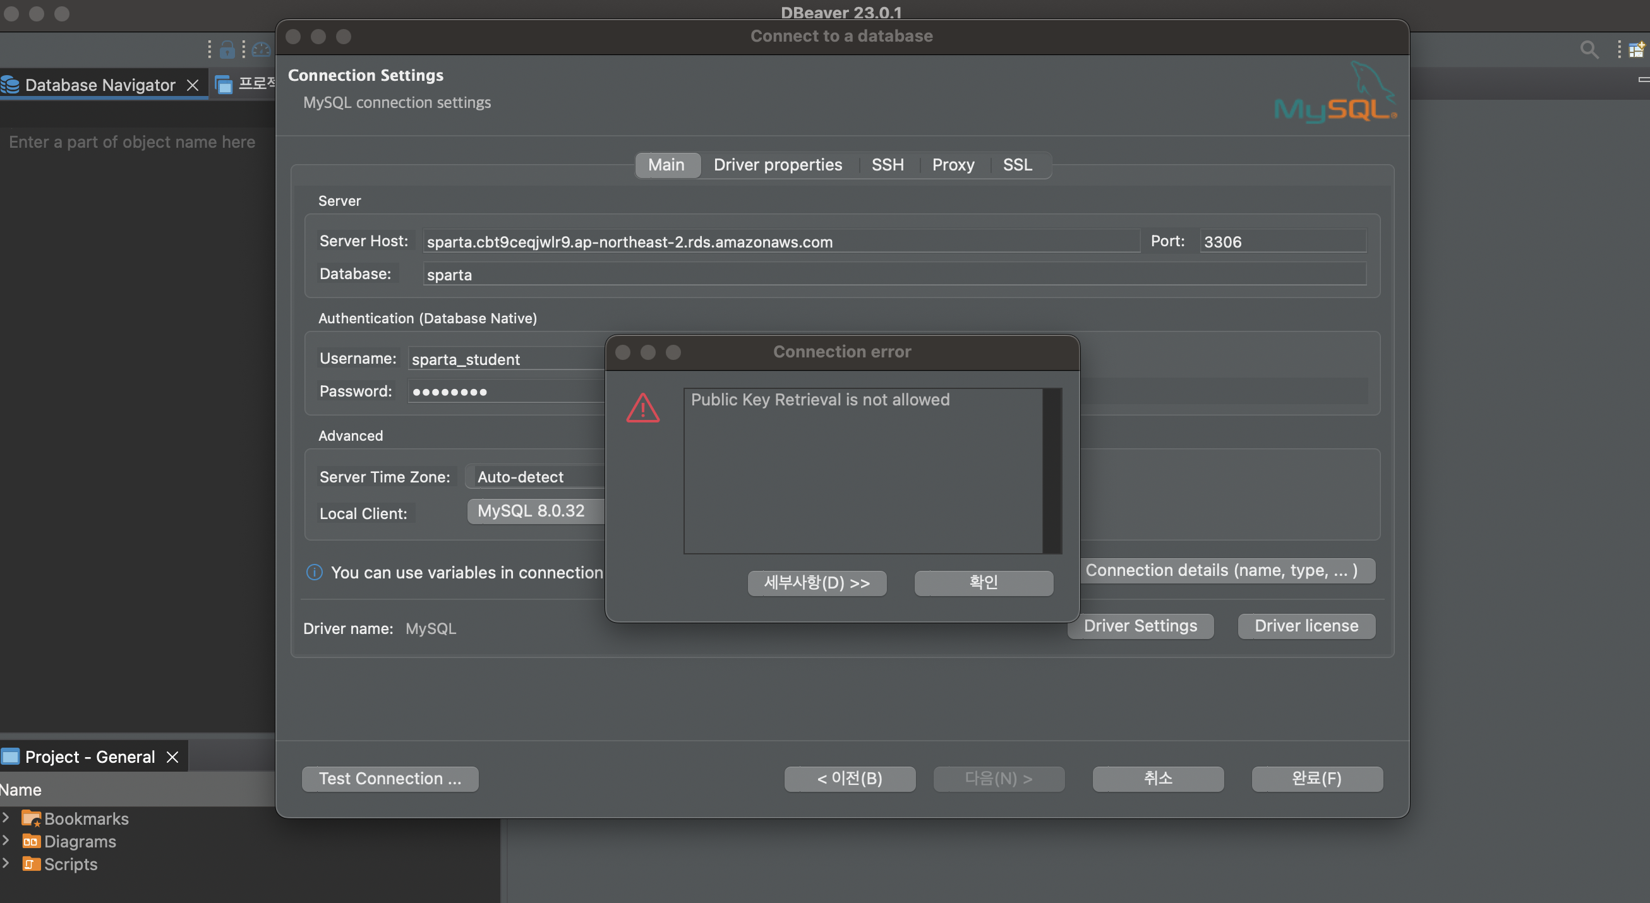Viewport: 1650px width, 903px height.
Task: Click the Password field
Action: click(x=506, y=392)
